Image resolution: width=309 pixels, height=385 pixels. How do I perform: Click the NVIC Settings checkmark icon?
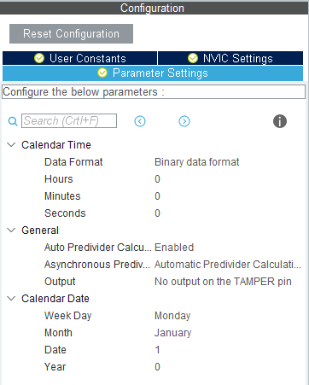pos(193,58)
